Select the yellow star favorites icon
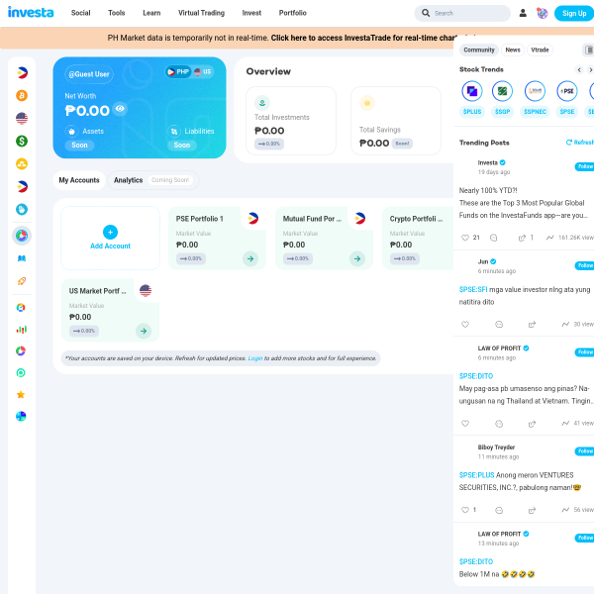The width and height of the screenshot is (594, 594). point(21,395)
